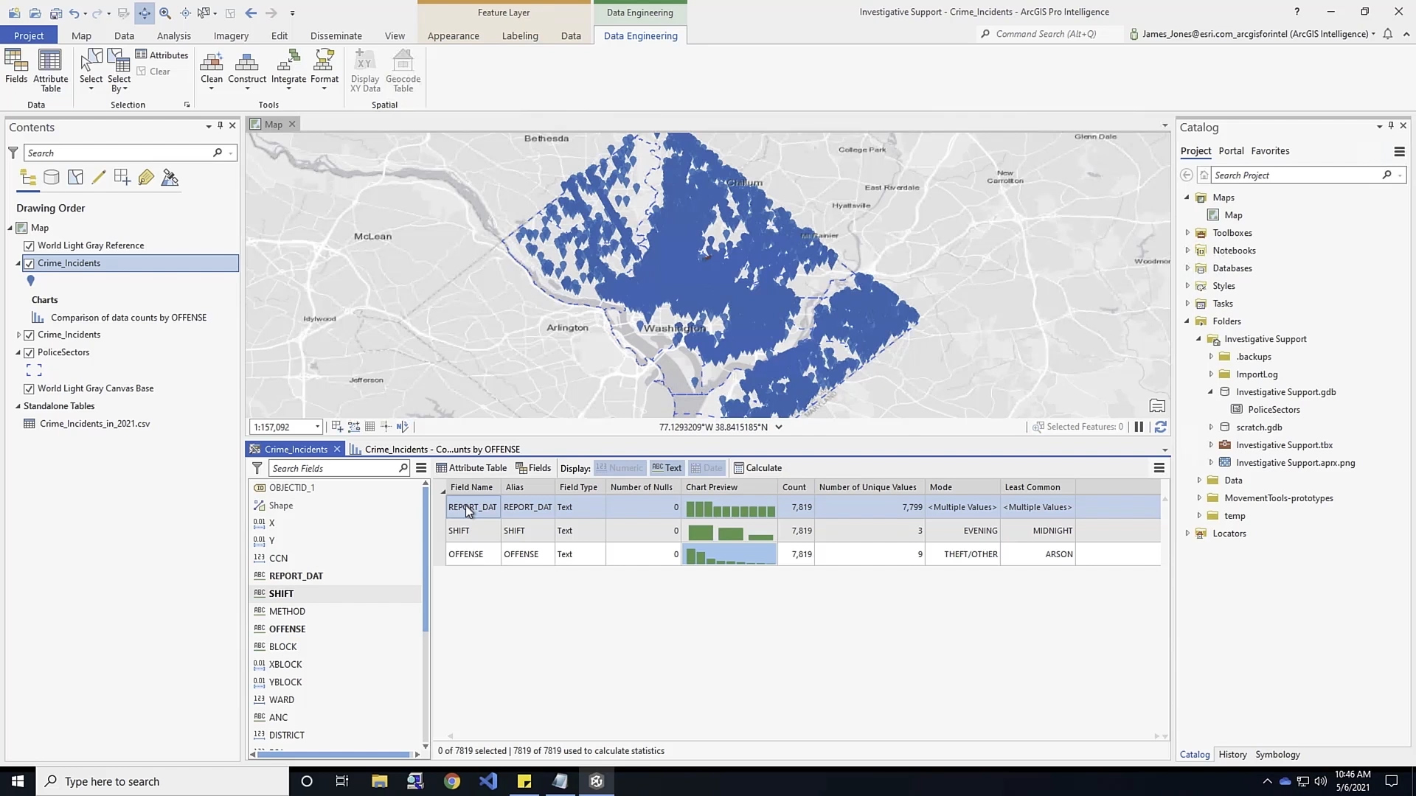Open the data engineering view menu icon

[1159, 468]
